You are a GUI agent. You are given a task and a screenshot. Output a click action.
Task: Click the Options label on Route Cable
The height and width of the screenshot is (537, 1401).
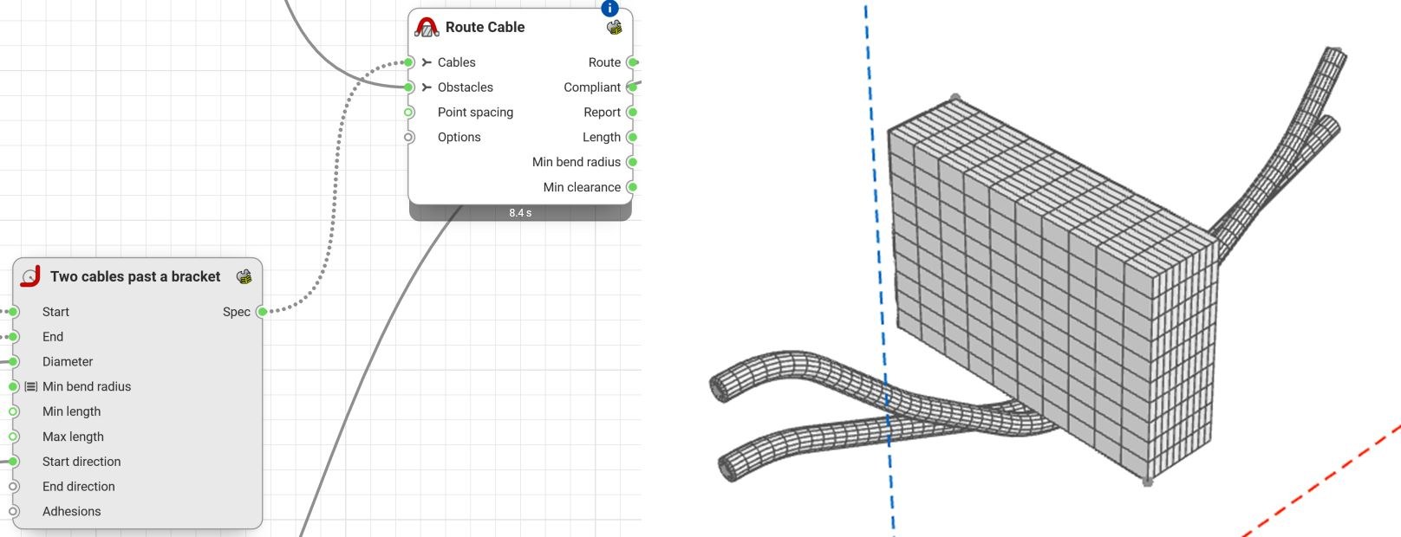click(459, 137)
